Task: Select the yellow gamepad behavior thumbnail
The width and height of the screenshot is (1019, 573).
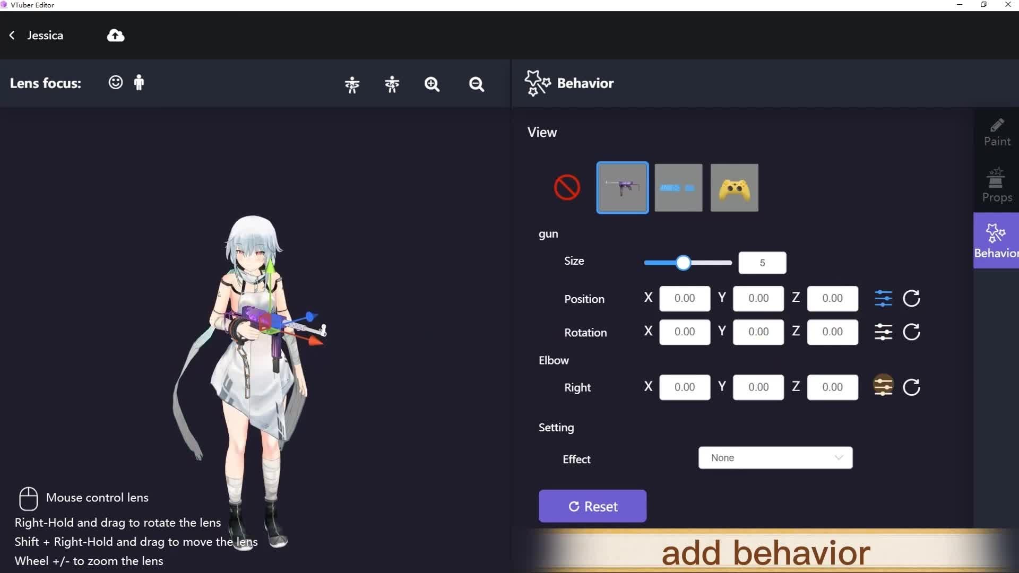Action: tap(734, 188)
